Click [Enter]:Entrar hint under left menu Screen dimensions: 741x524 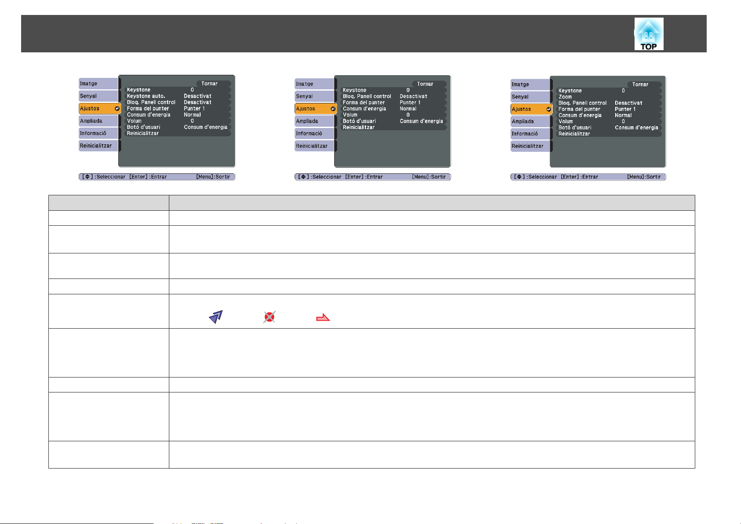pyautogui.click(x=148, y=177)
